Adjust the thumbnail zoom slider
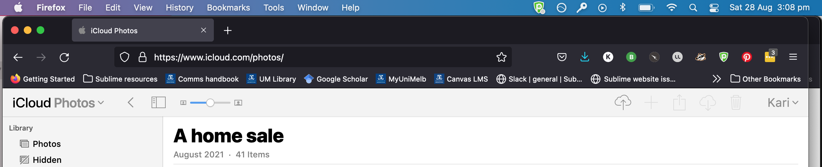 coord(210,103)
